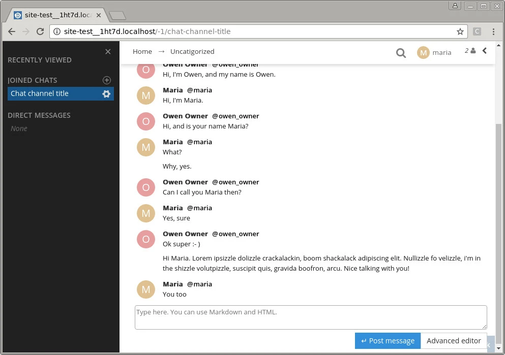Click @maria username above "You too"
This screenshot has width=505, height=355.
pyautogui.click(x=199, y=284)
